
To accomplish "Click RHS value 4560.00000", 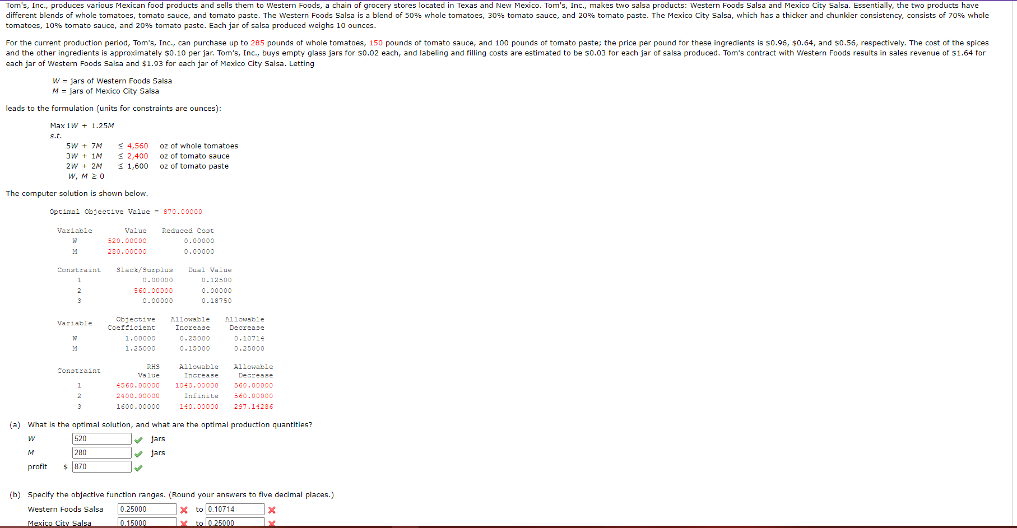I will pos(138,386).
